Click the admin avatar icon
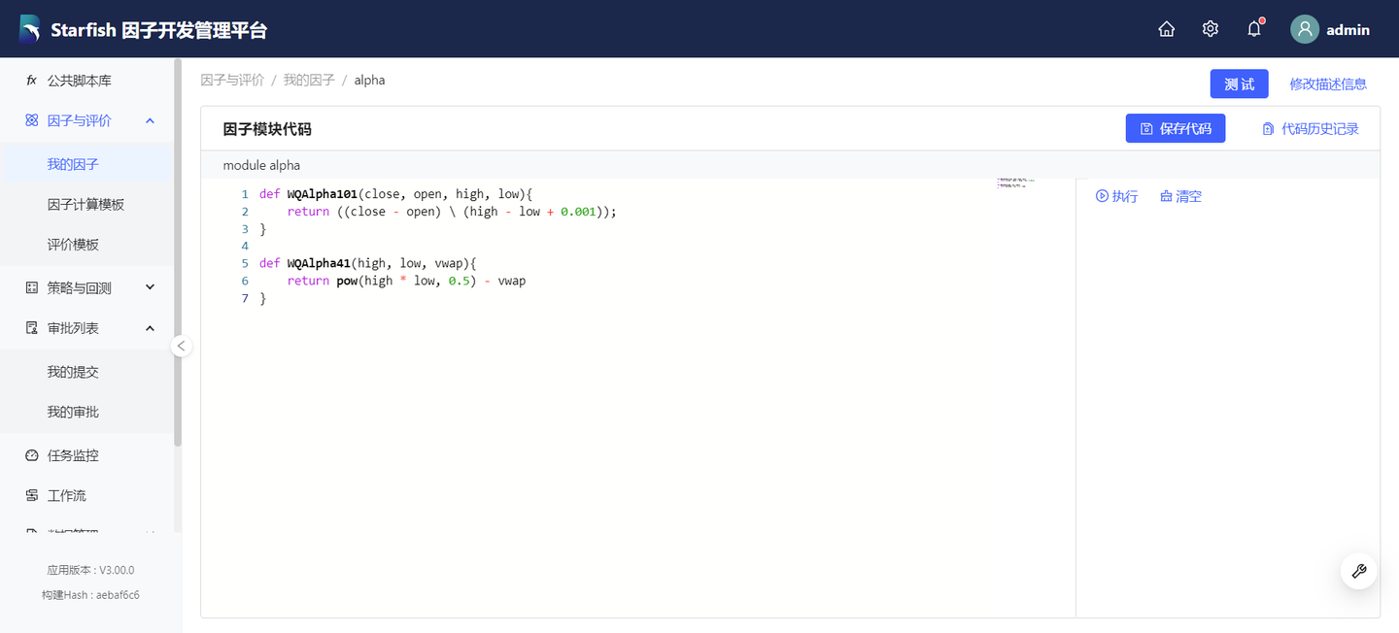Viewport: 1399px width, 633px height. point(1305,29)
